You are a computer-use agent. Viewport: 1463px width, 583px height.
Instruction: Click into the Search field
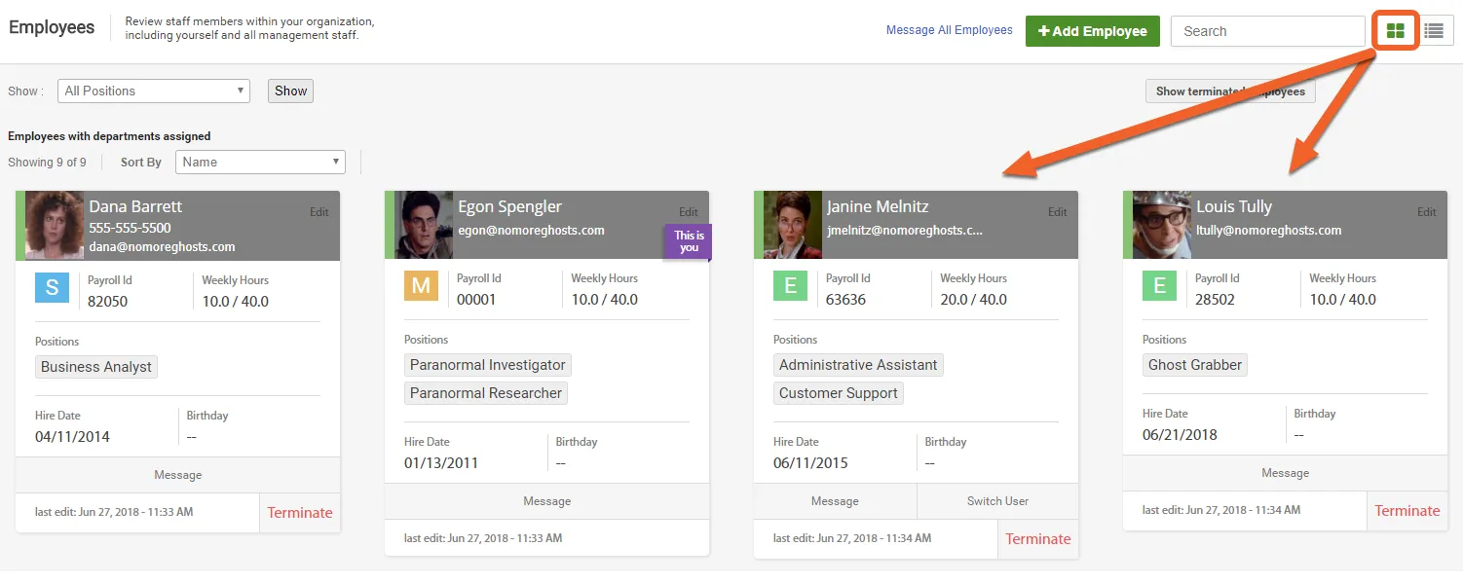click(1268, 31)
